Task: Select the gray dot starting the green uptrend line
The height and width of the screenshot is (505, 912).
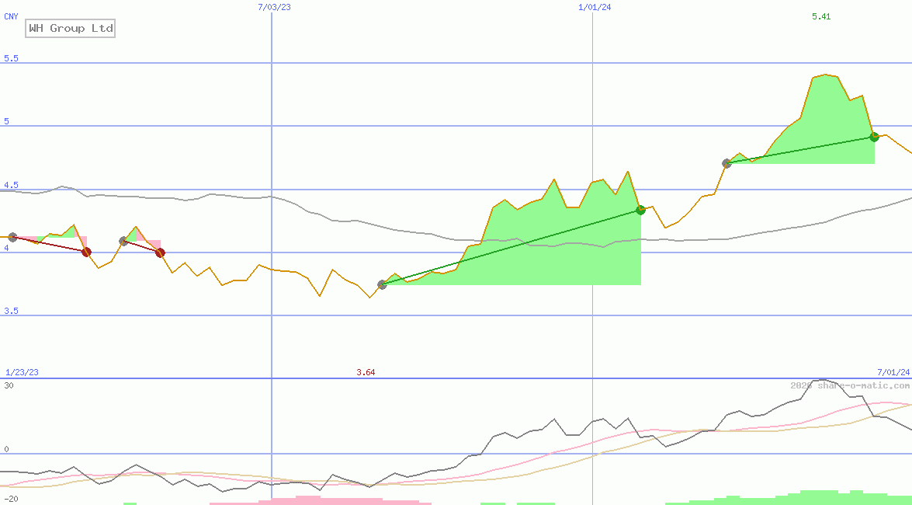Action: 381,284
